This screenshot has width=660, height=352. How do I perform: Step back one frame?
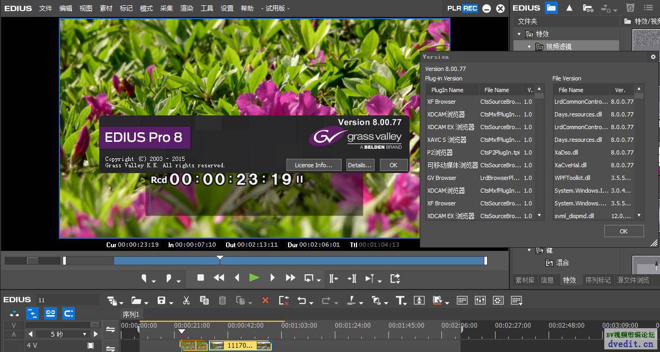(x=237, y=277)
